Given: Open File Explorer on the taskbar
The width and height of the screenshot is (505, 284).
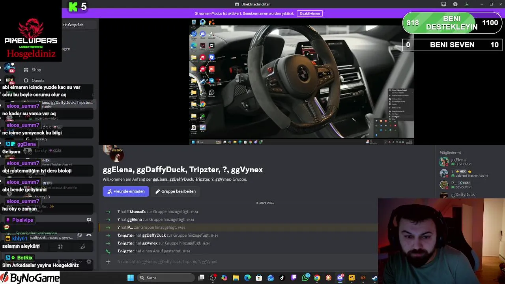Looking at the screenshot, I should (x=236, y=278).
